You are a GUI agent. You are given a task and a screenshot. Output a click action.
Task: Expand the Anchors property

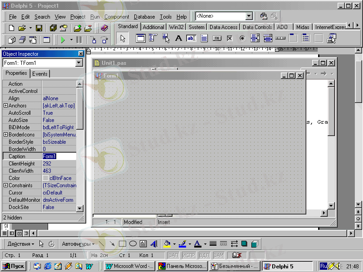click(5, 106)
